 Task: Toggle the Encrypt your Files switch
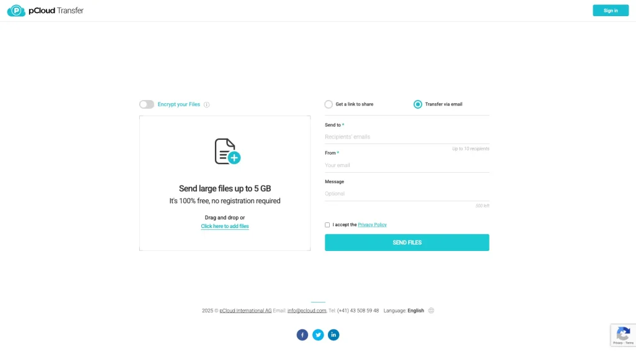147,104
